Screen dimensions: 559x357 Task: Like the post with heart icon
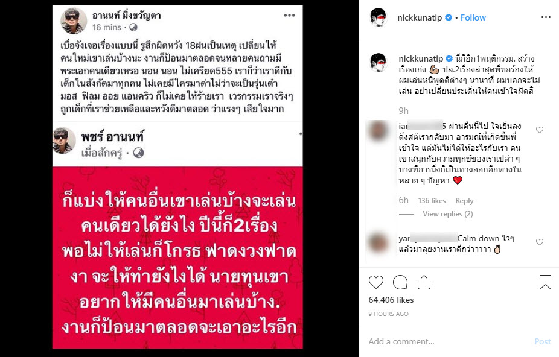tap(375, 283)
